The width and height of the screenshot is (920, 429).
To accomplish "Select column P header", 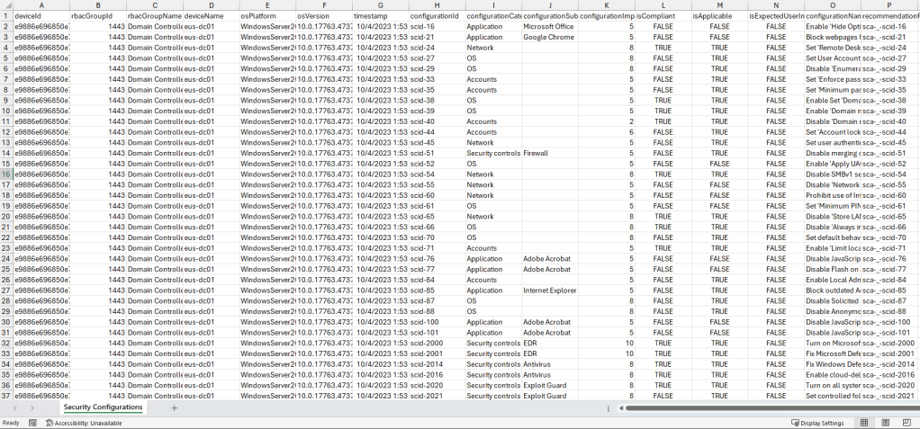I will [x=889, y=5].
